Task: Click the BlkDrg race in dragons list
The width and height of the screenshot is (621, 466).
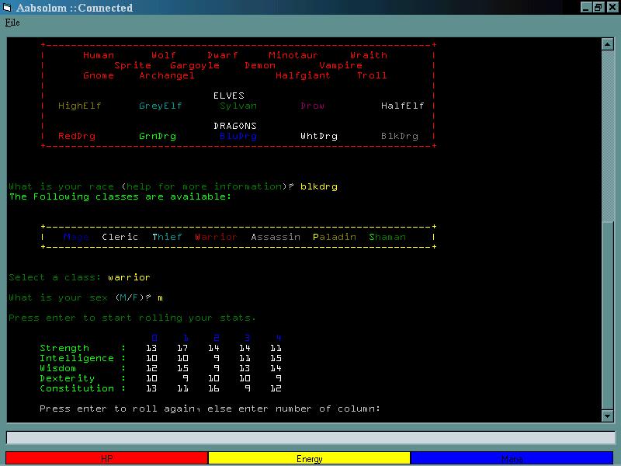Action: click(x=399, y=137)
